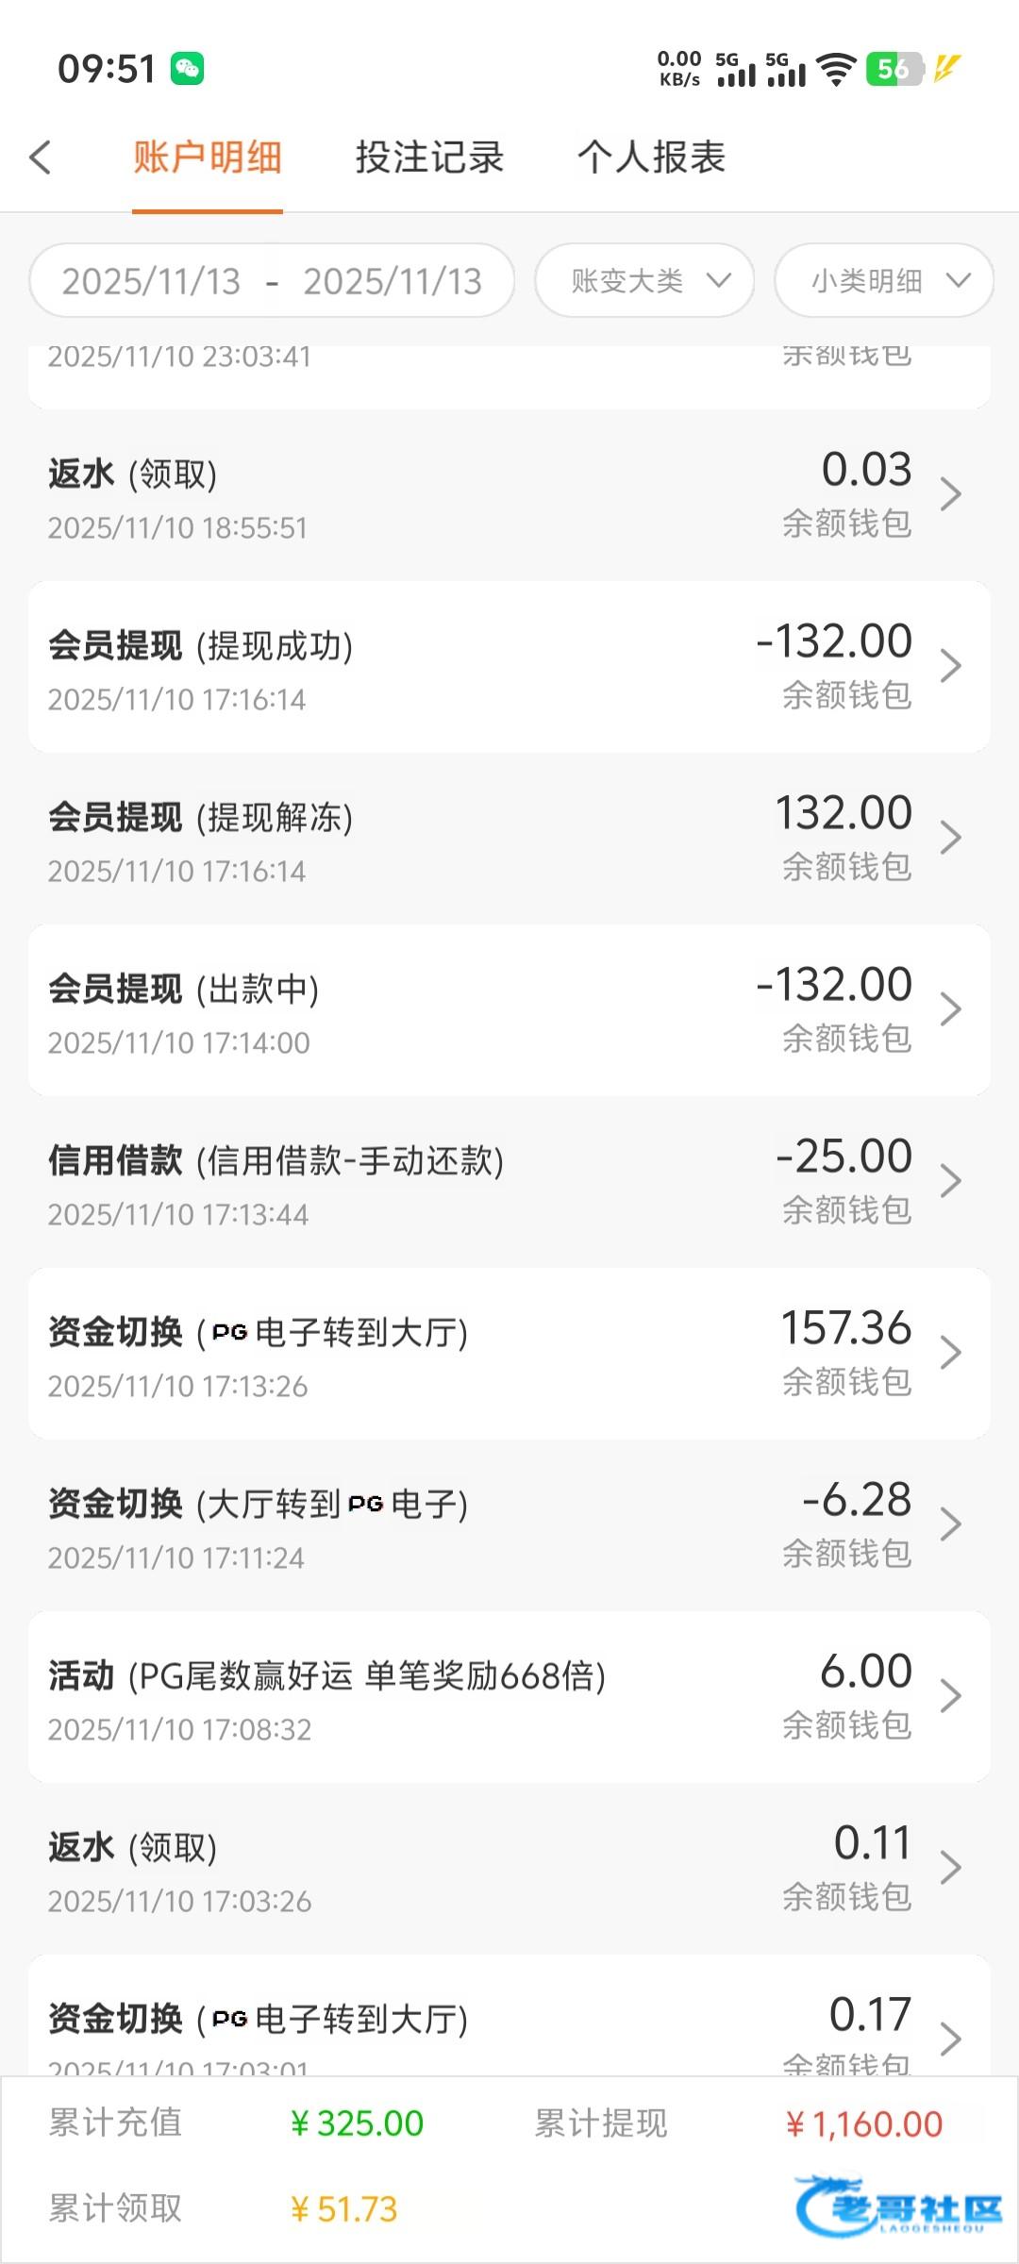Tap the WeChat status bar icon
Image resolution: width=1019 pixels, height=2264 pixels.
tap(187, 69)
